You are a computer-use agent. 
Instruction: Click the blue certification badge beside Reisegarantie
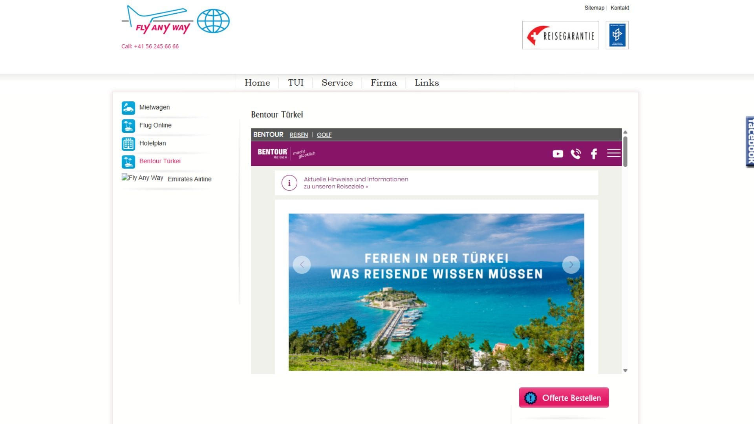click(617, 35)
